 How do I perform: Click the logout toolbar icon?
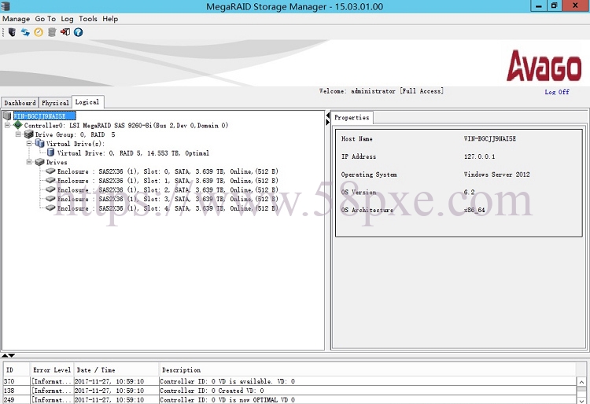pos(65,32)
